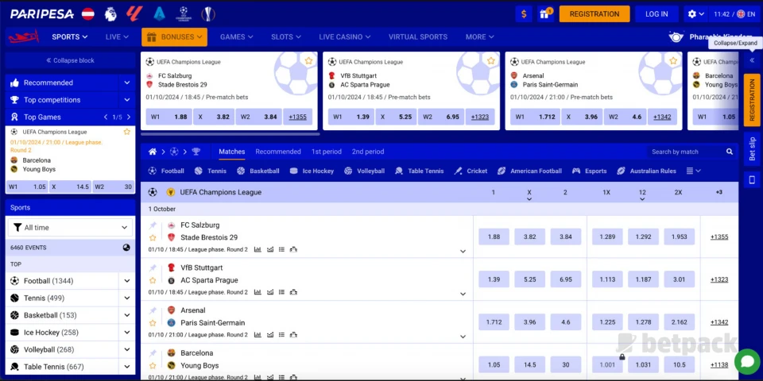Switch to the 1st period tab
The width and height of the screenshot is (763, 381).
(x=326, y=152)
